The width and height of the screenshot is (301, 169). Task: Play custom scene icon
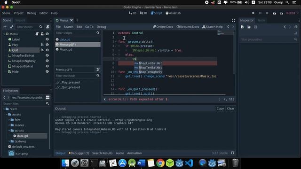[281, 13]
